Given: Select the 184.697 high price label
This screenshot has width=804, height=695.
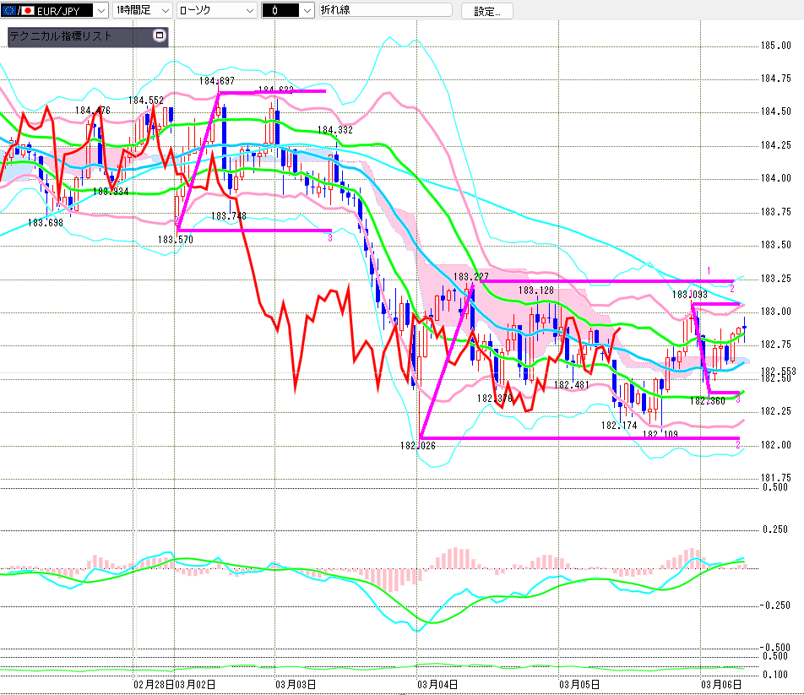Looking at the screenshot, I should 217,81.
